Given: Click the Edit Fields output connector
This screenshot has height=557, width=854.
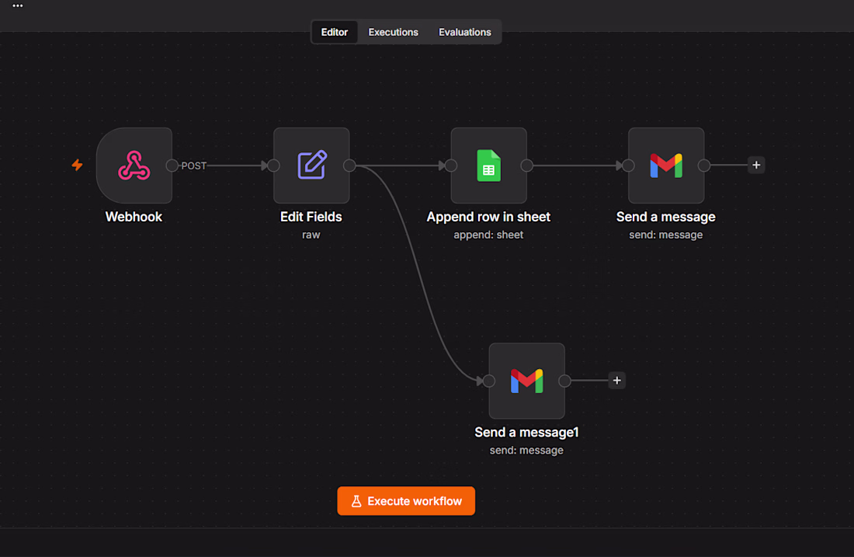Looking at the screenshot, I should tap(349, 165).
